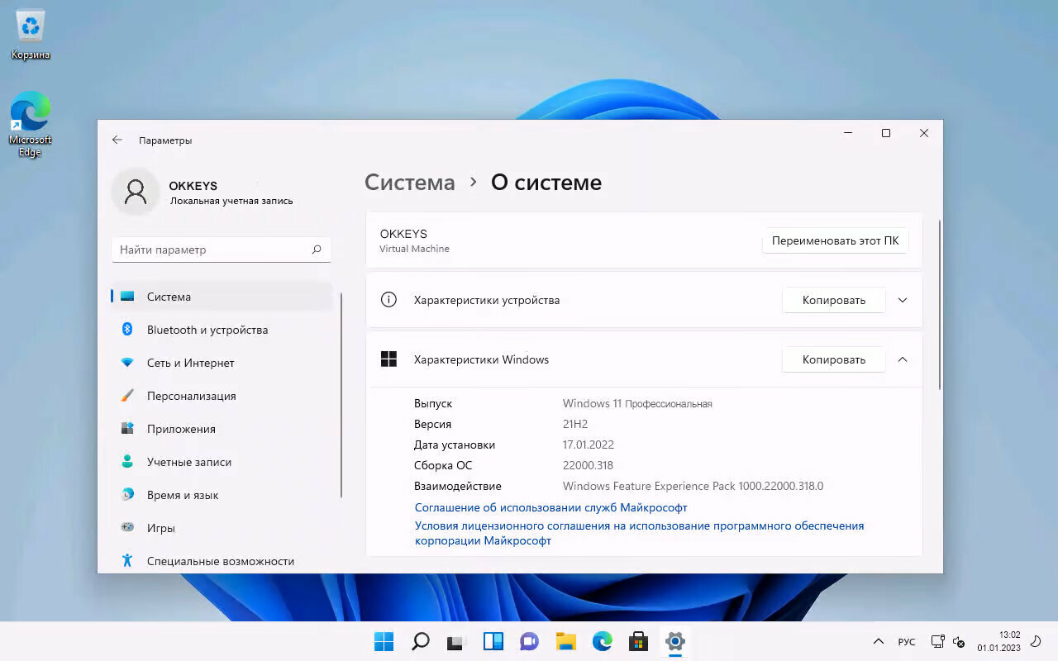Click the content area vertical scrollbar

tap(939, 304)
